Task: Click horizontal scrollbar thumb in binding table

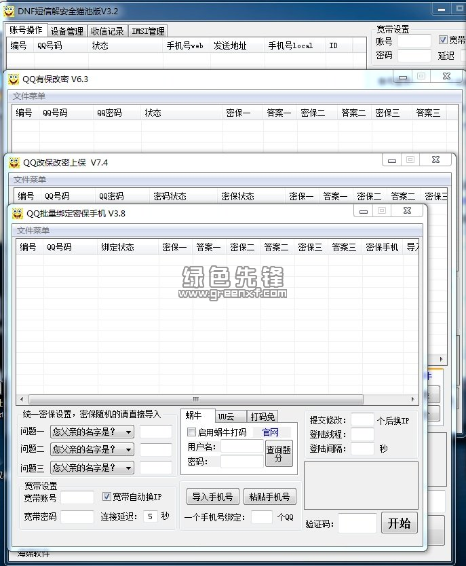Action: (196, 399)
